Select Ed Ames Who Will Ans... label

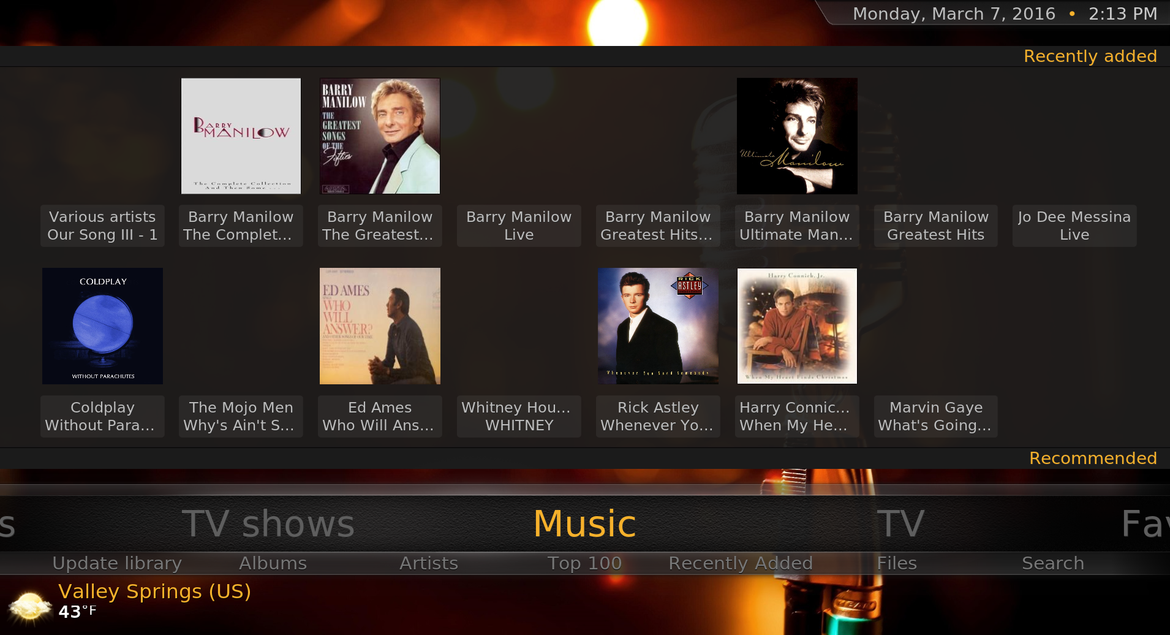coord(380,416)
